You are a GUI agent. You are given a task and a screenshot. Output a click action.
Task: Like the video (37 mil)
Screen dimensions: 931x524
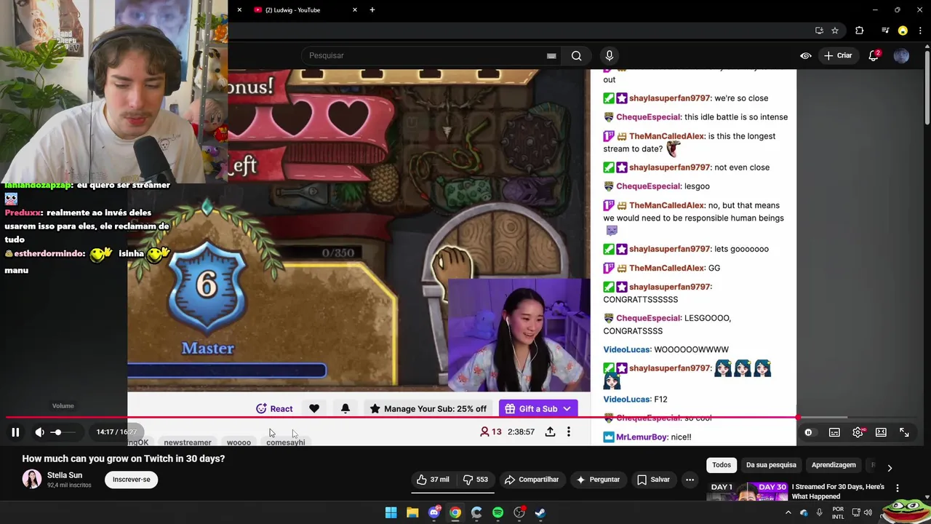coord(433,480)
